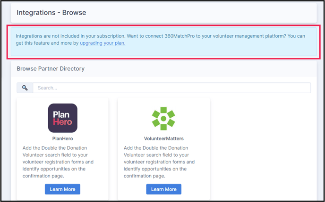Click the PlanHero logo

point(63,118)
